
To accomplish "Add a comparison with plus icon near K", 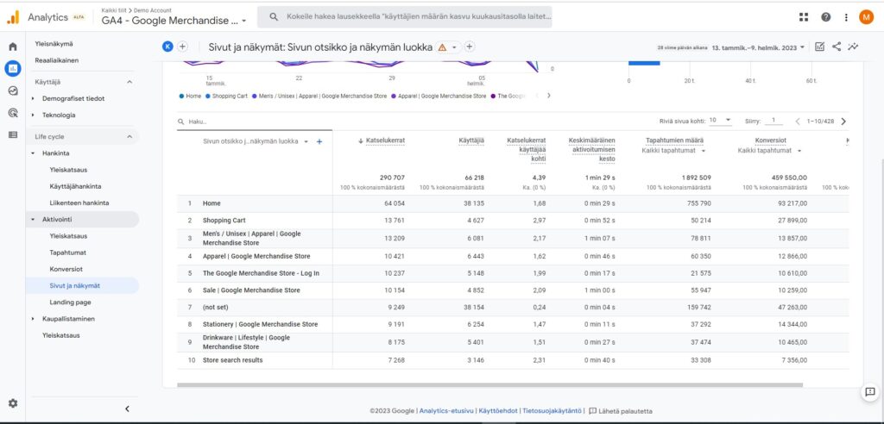I will (183, 47).
